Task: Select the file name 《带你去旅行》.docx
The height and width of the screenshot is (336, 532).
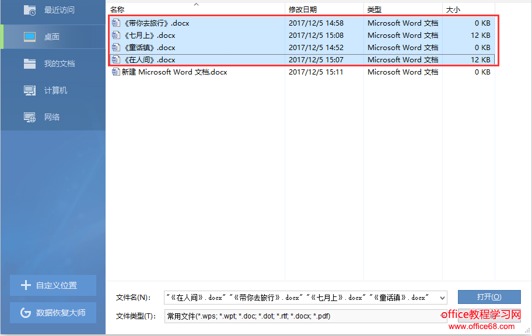Action: [156, 23]
